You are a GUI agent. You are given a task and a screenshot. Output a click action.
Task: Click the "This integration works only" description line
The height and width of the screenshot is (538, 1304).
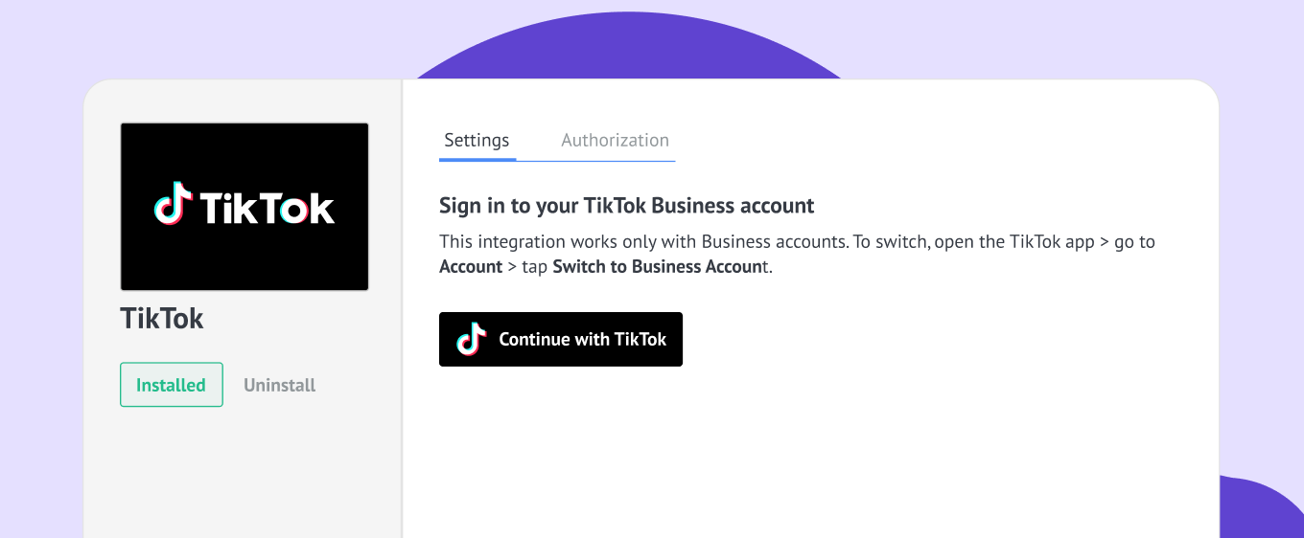(797, 241)
